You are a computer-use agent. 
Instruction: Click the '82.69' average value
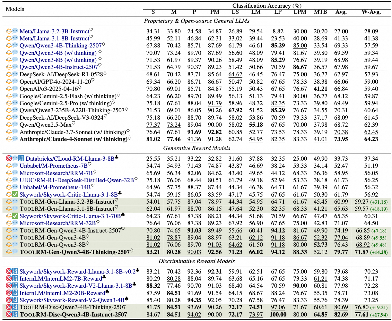pyautogui.click(x=341, y=315)
